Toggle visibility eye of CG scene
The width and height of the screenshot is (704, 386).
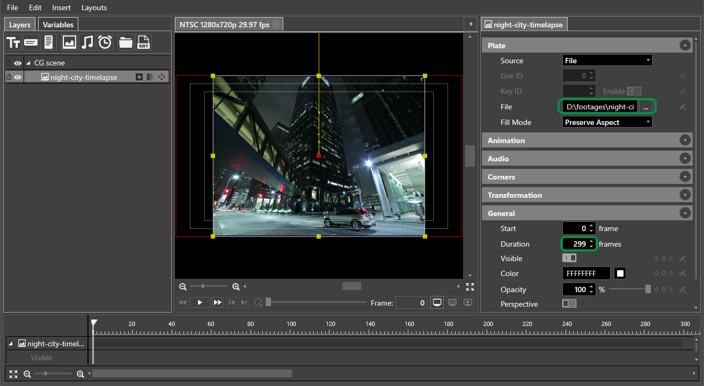[x=18, y=63]
